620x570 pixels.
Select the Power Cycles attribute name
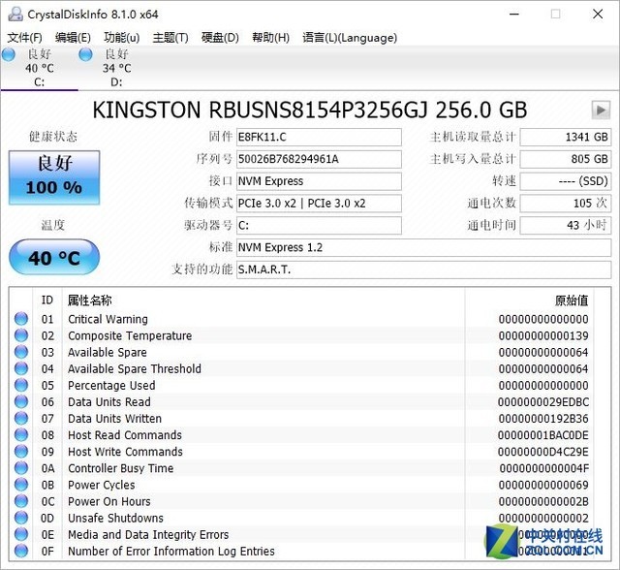[101, 485]
